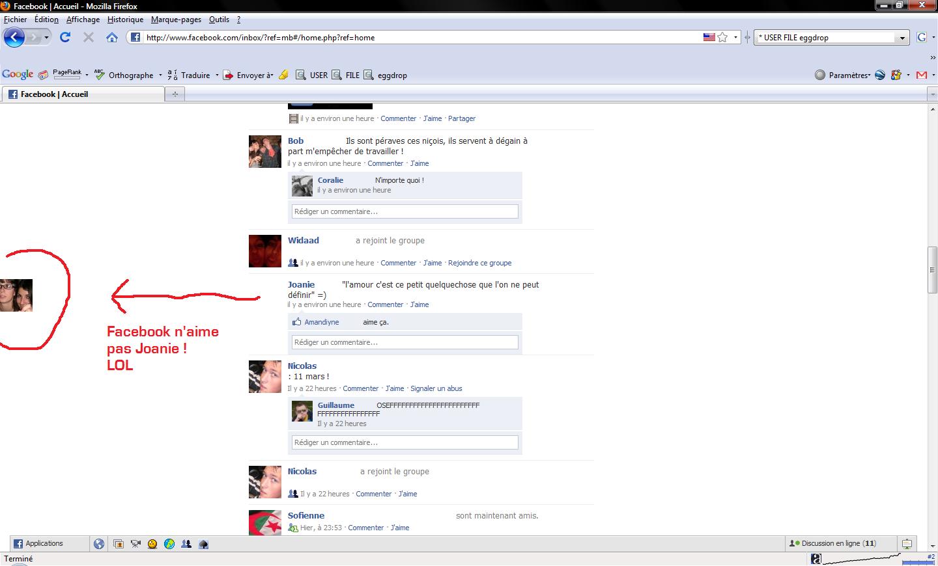Select the Facebook | Accueil tab
938x566 pixels.
click(x=83, y=94)
